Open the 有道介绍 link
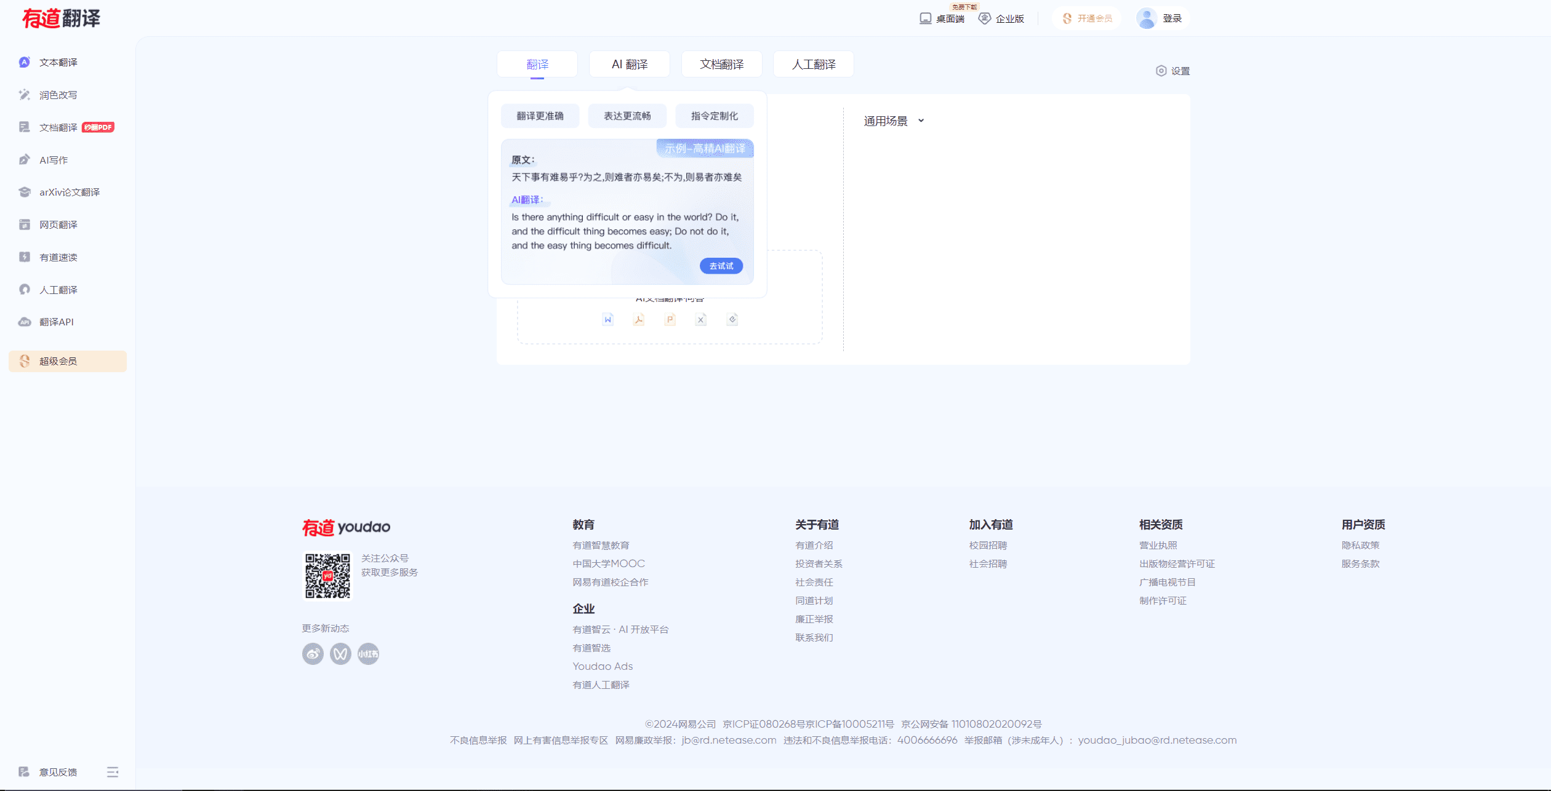1551x791 pixels. click(x=814, y=545)
